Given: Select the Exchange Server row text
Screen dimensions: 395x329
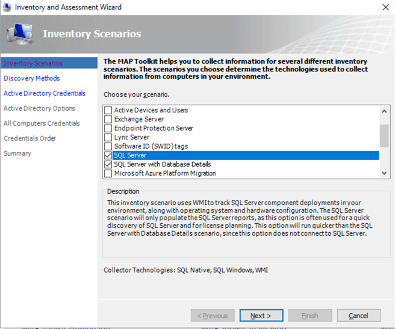Looking at the screenshot, I should pos(139,119).
